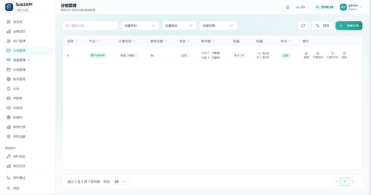Select page 1 in pagination
Image resolution: width=371 pixels, height=195 pixels.
click(x=345, y=182)
